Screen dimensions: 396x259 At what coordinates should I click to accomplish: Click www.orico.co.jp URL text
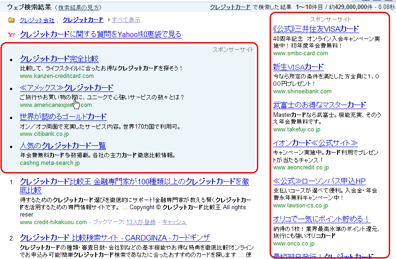tap(294, 244)
